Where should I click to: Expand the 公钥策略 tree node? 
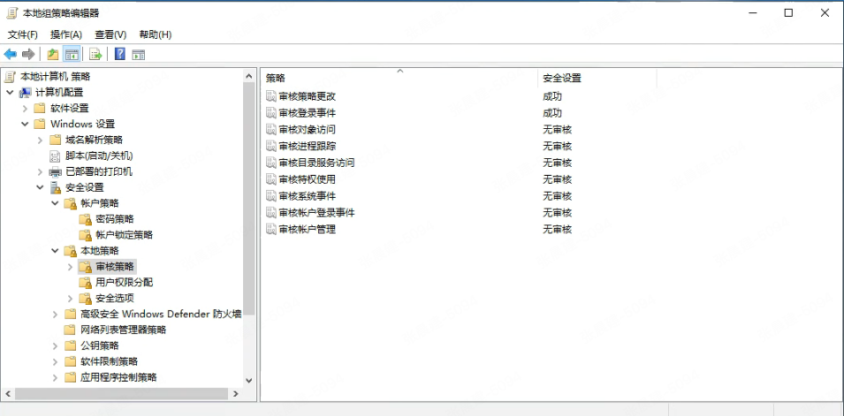click(55, 345)
